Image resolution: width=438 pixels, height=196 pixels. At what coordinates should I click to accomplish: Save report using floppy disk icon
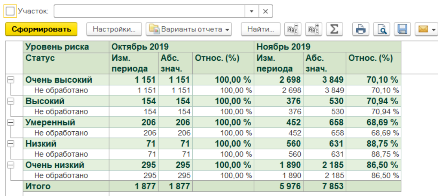coord(402,29)
